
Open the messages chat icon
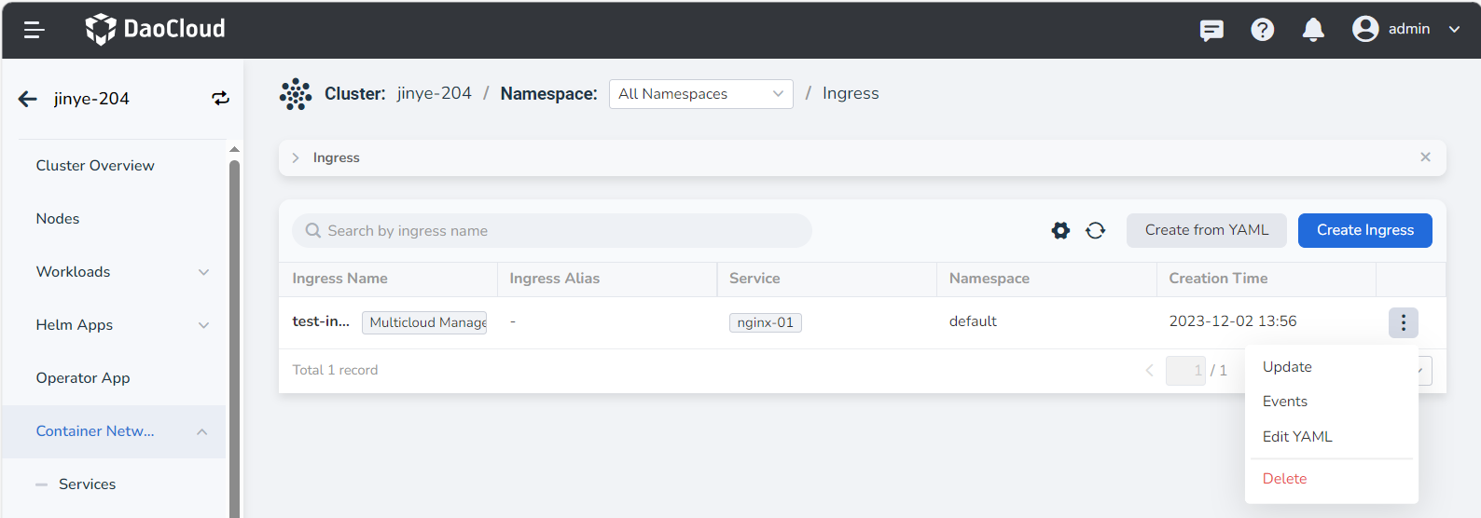(1211, 30)
